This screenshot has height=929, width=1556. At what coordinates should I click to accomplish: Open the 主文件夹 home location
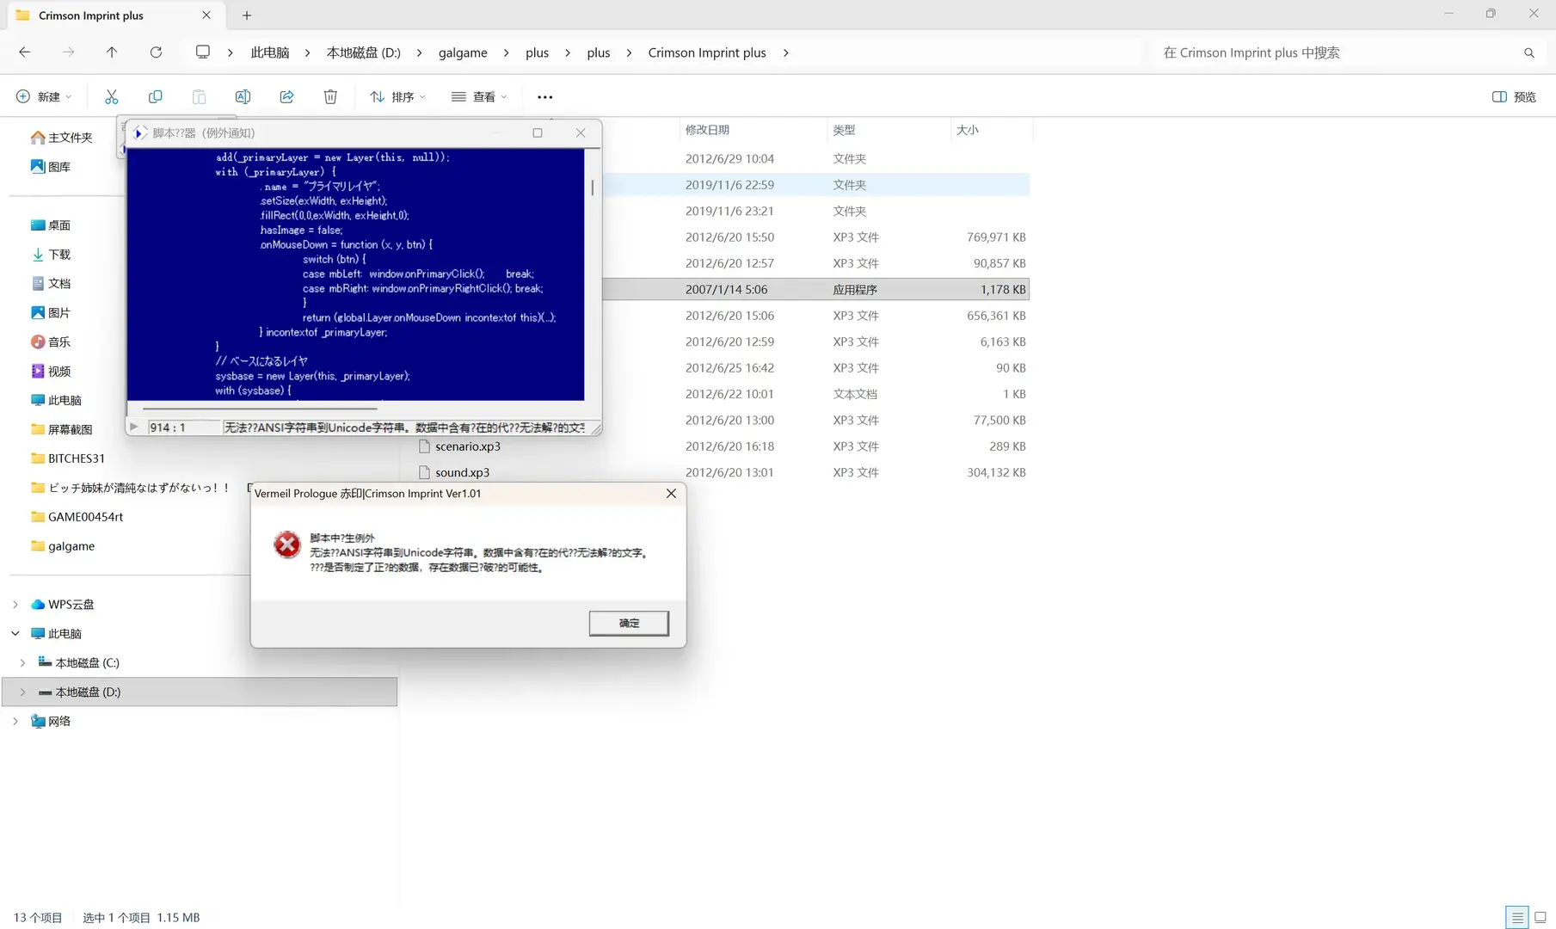(x=61, y=138)
